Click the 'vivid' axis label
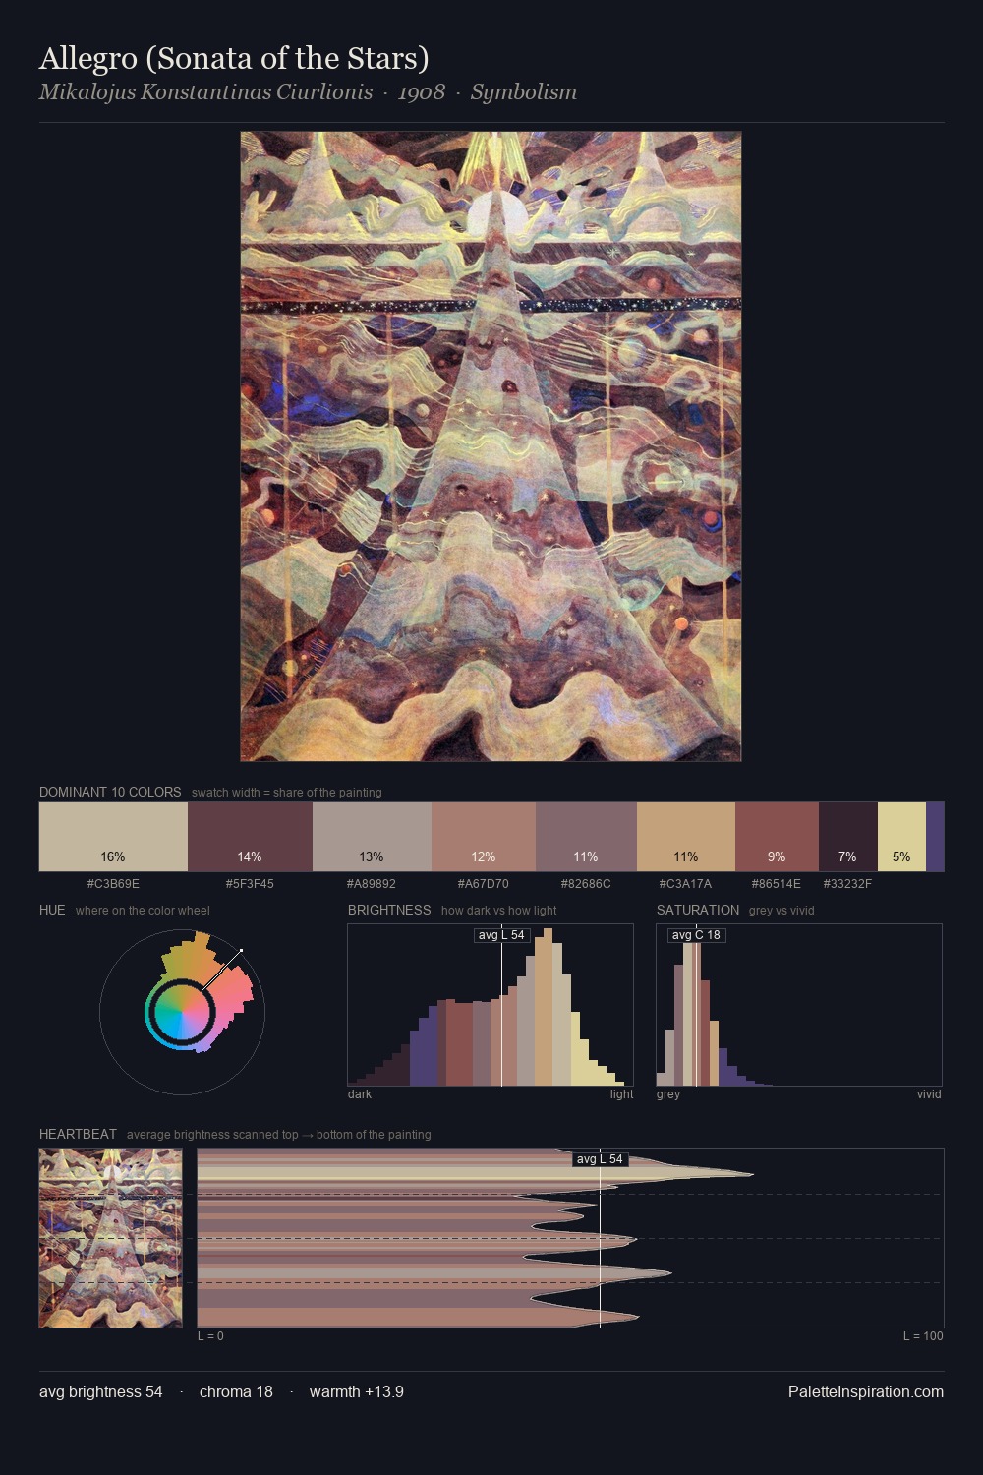This screenshot has width=983, height=1475. [x=929, y=1094]
